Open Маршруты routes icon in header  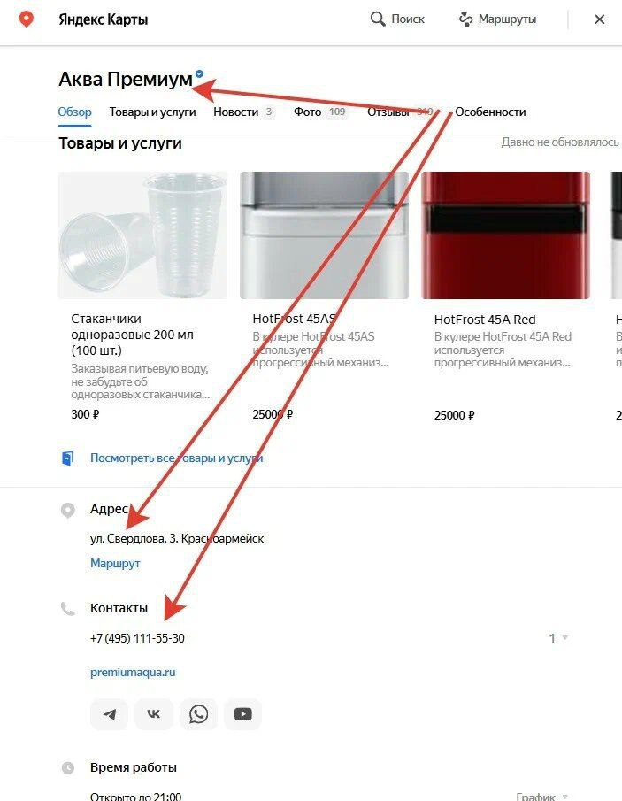[x=465, y=19]
